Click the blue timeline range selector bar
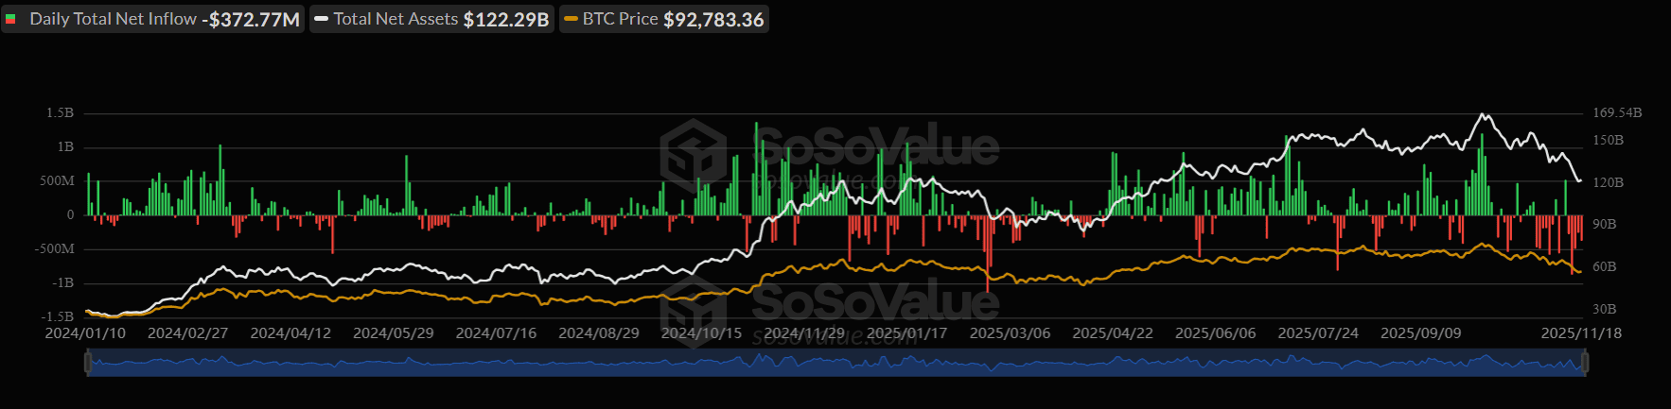Viewport: 1671px width, 409px height. click(836, 363)
